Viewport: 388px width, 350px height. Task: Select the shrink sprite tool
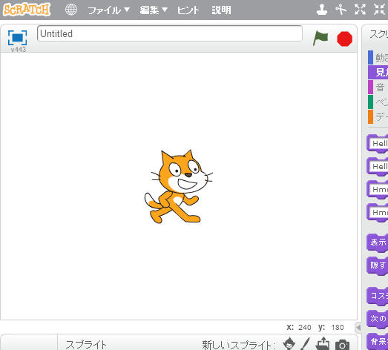379,10
